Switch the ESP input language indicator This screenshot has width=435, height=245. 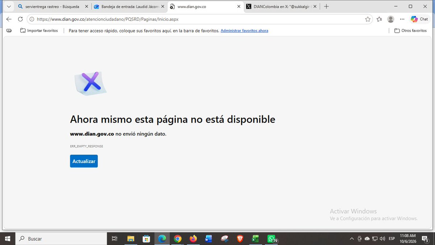pyautogui.click(x=392, y=238)
